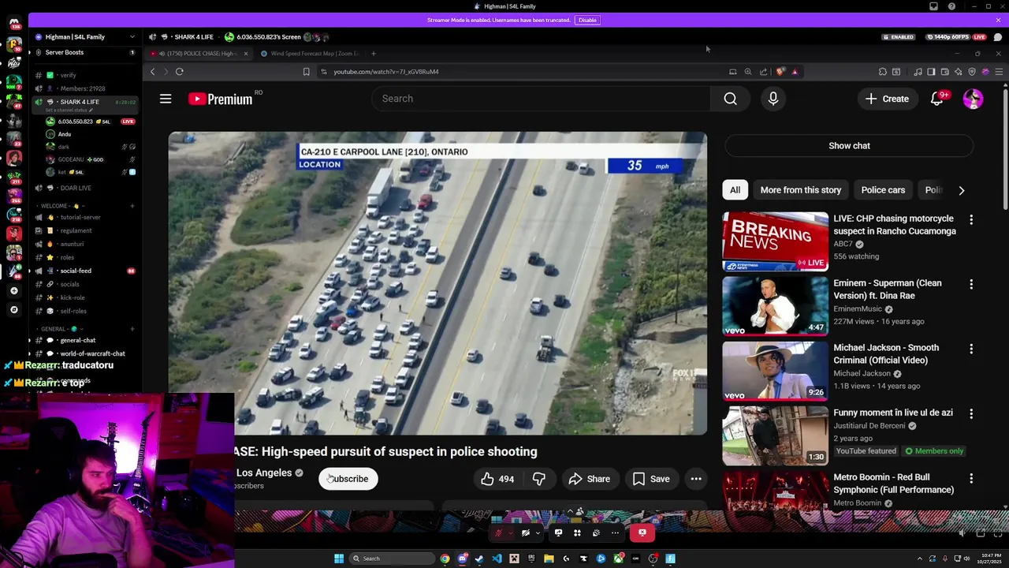1009x568 pixels.
Task: Show Discord voice channel chat bubble
Action: (998, 37)
